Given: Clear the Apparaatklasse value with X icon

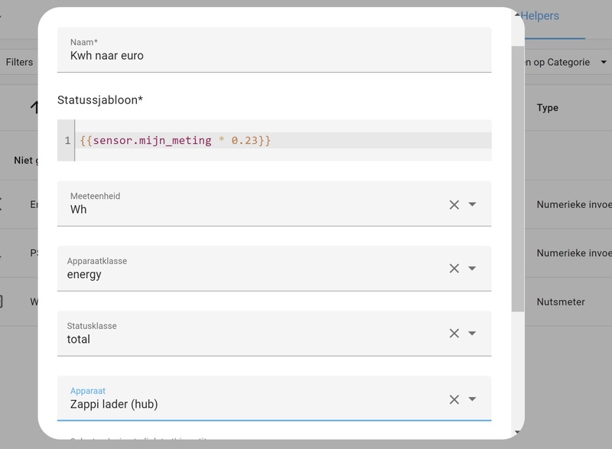Looking at the screenshot, I should click(x=454, y=268).
